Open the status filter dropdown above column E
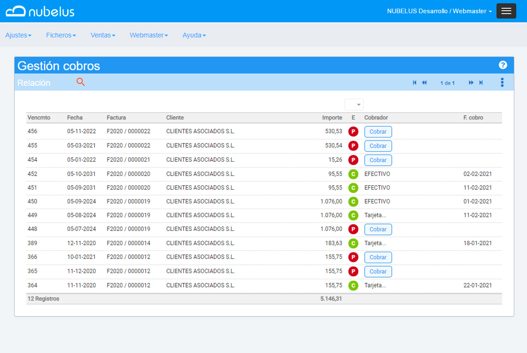527x353 pixels. click(x=354, y=105)
